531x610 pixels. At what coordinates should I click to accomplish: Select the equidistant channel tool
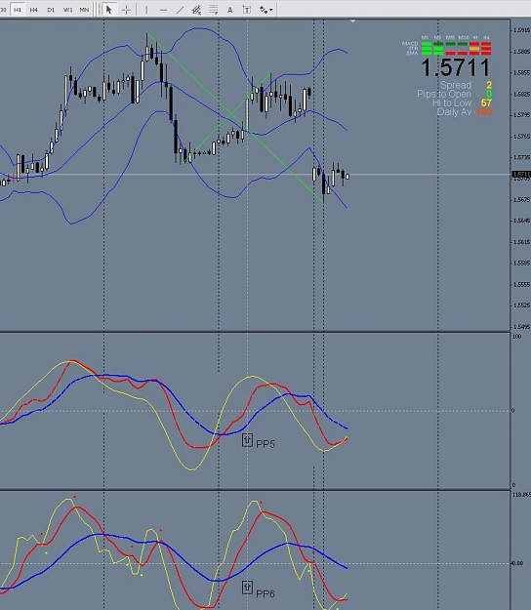tap(196, 10)
